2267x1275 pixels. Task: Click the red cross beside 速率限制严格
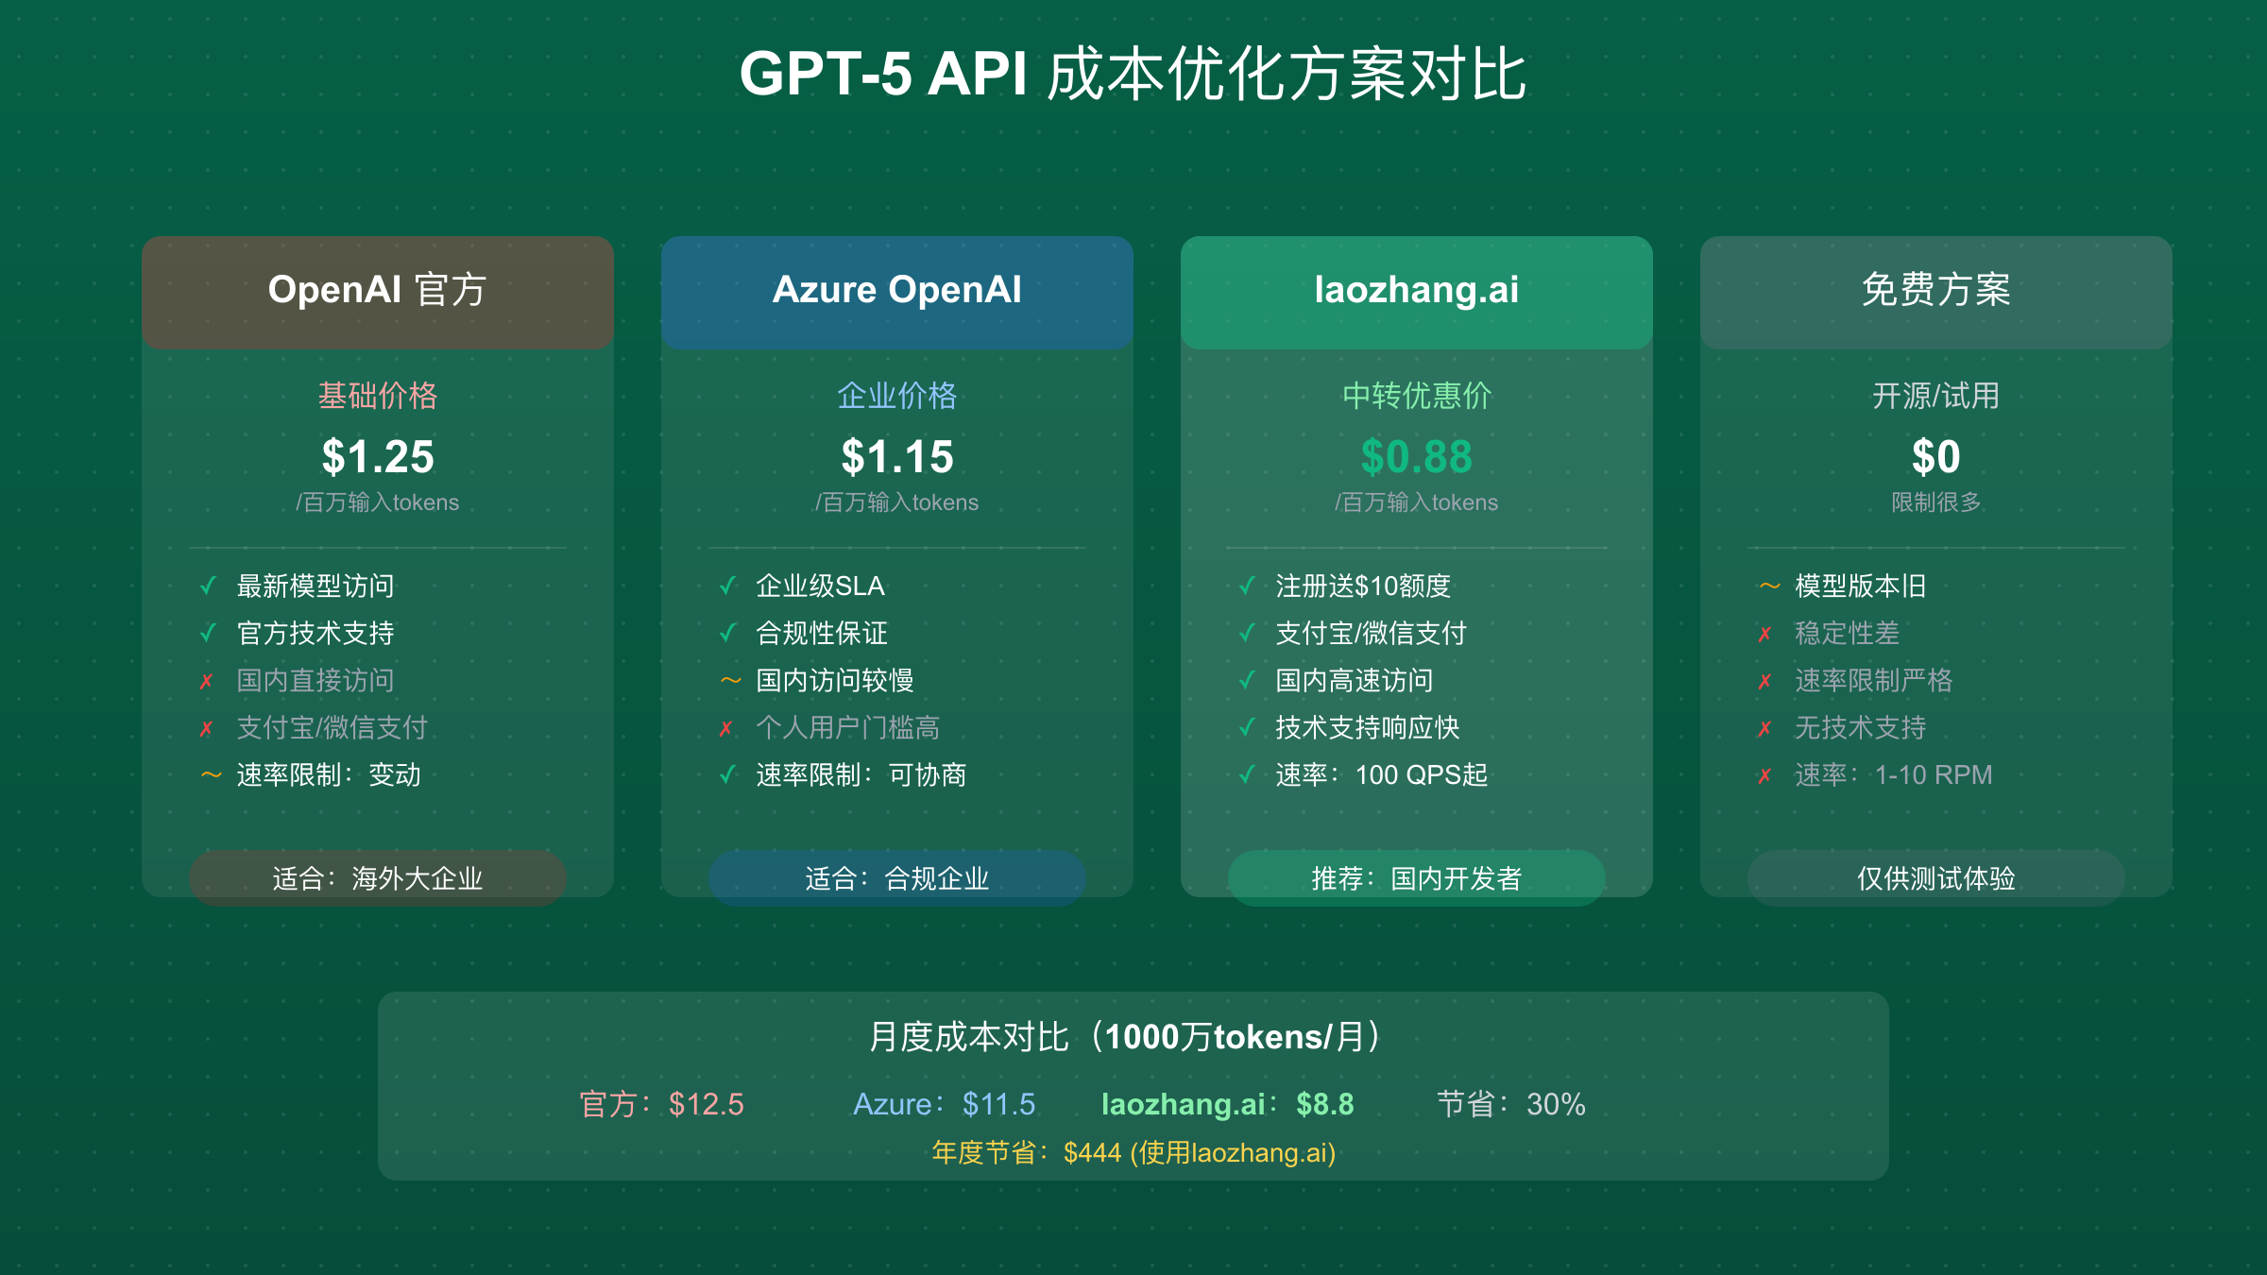[1765, 682]
